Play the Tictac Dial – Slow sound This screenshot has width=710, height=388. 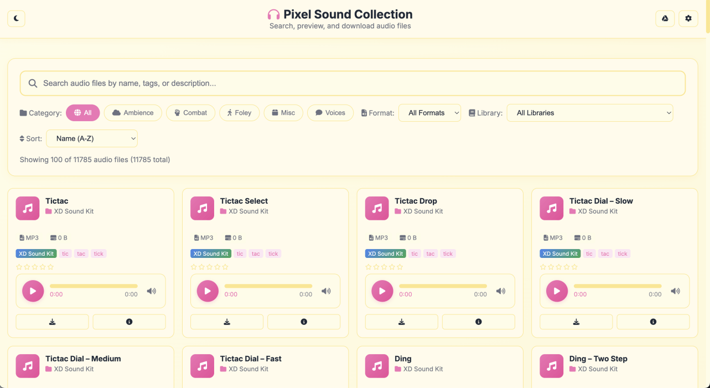pyautogui.click(x=557, y=291)
